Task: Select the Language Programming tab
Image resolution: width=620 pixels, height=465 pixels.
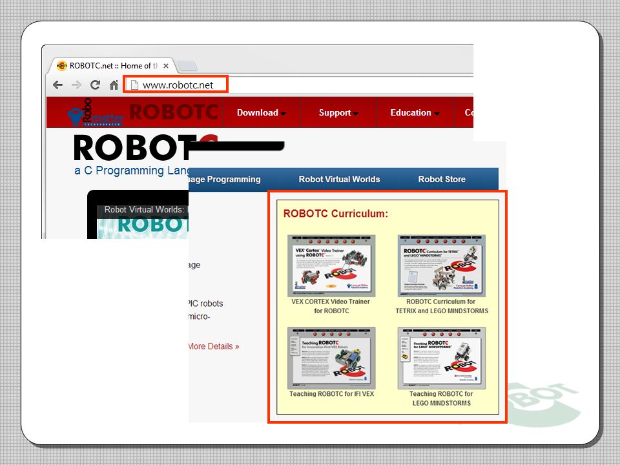Action: tap(225, 179)
